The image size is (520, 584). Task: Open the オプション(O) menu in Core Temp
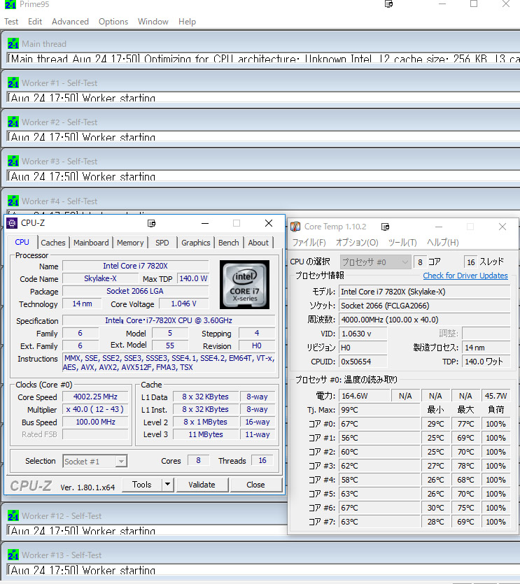pos(357,243)
